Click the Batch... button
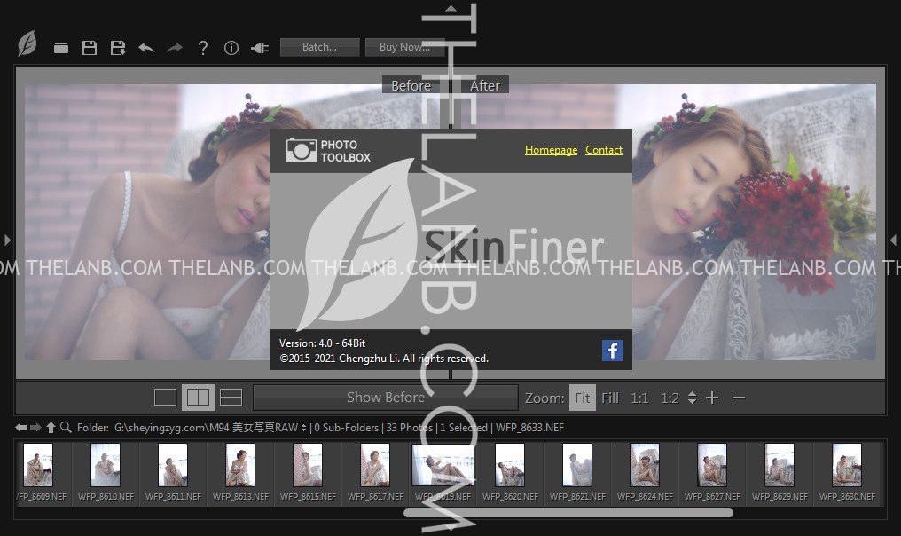The image size is (901, 536). point(319,47)
